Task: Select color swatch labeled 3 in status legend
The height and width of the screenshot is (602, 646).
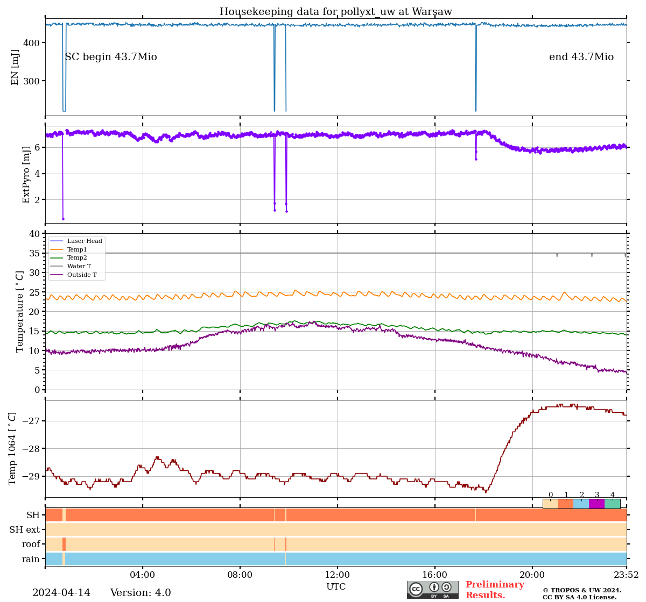Action: (x=597, y=504)
